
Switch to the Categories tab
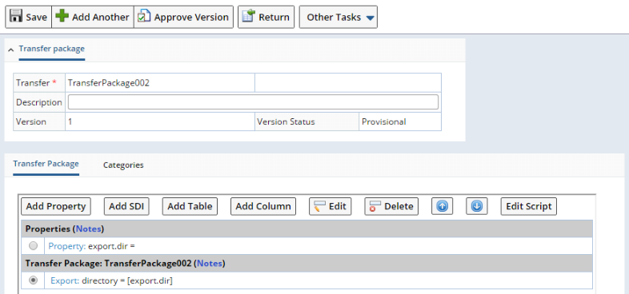click(x=123, y=165)
